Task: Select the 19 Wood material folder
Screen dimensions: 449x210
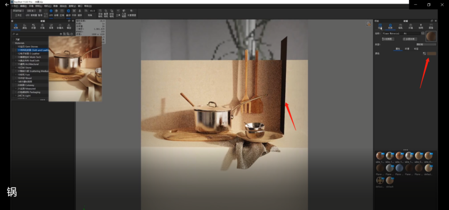Action: click(x=24, y=78)
